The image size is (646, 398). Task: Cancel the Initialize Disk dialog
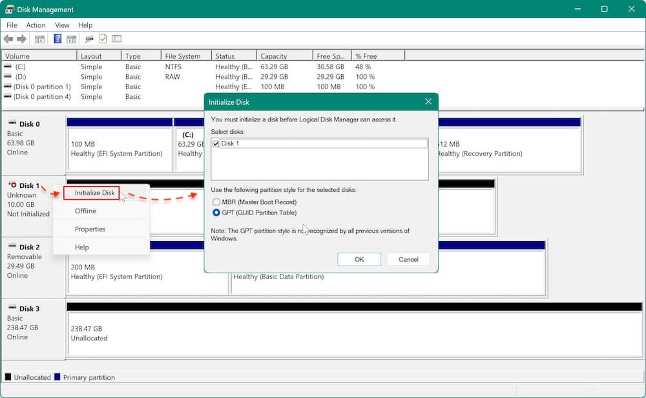tap(408, 259)
